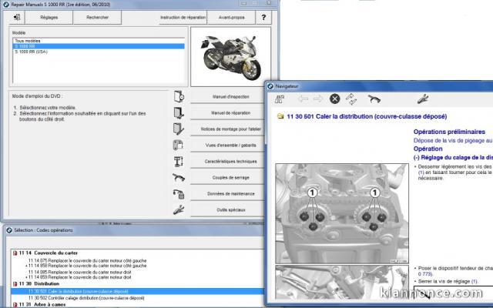Click the exit icon button beside Réglages
This screenshot has height=308, width=493.
click(16, 16)
